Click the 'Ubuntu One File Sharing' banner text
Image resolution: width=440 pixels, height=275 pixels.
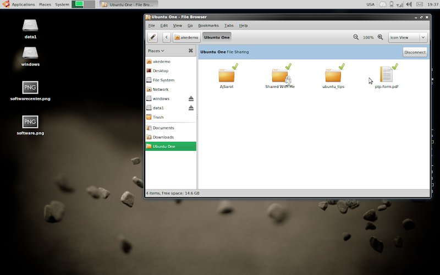tap(224, 52)
